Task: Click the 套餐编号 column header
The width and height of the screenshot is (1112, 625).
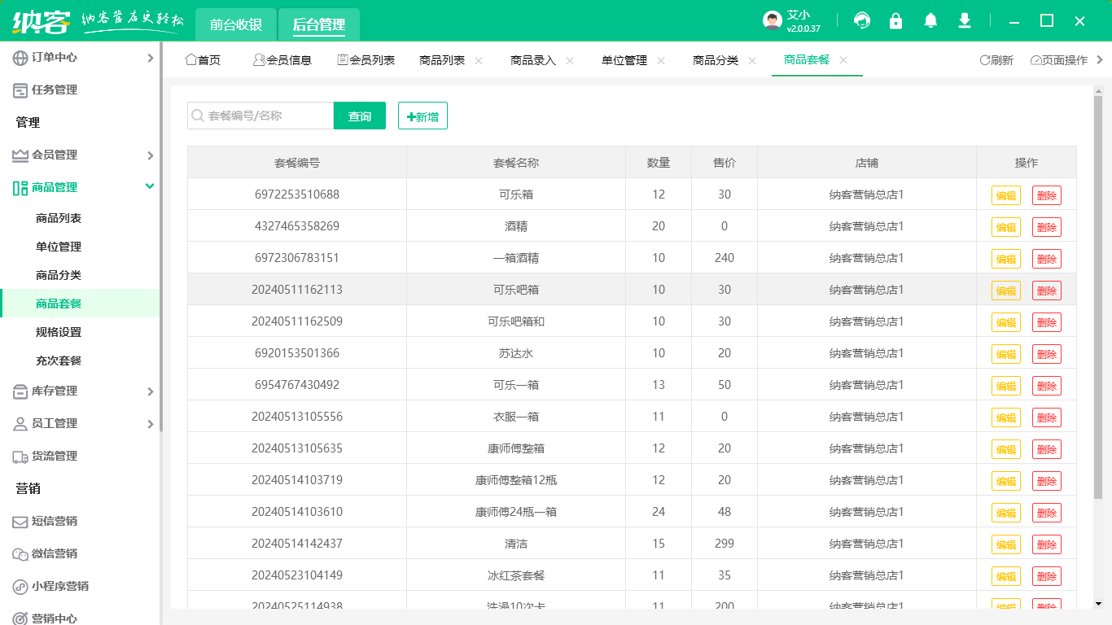Action: [297, 163]
